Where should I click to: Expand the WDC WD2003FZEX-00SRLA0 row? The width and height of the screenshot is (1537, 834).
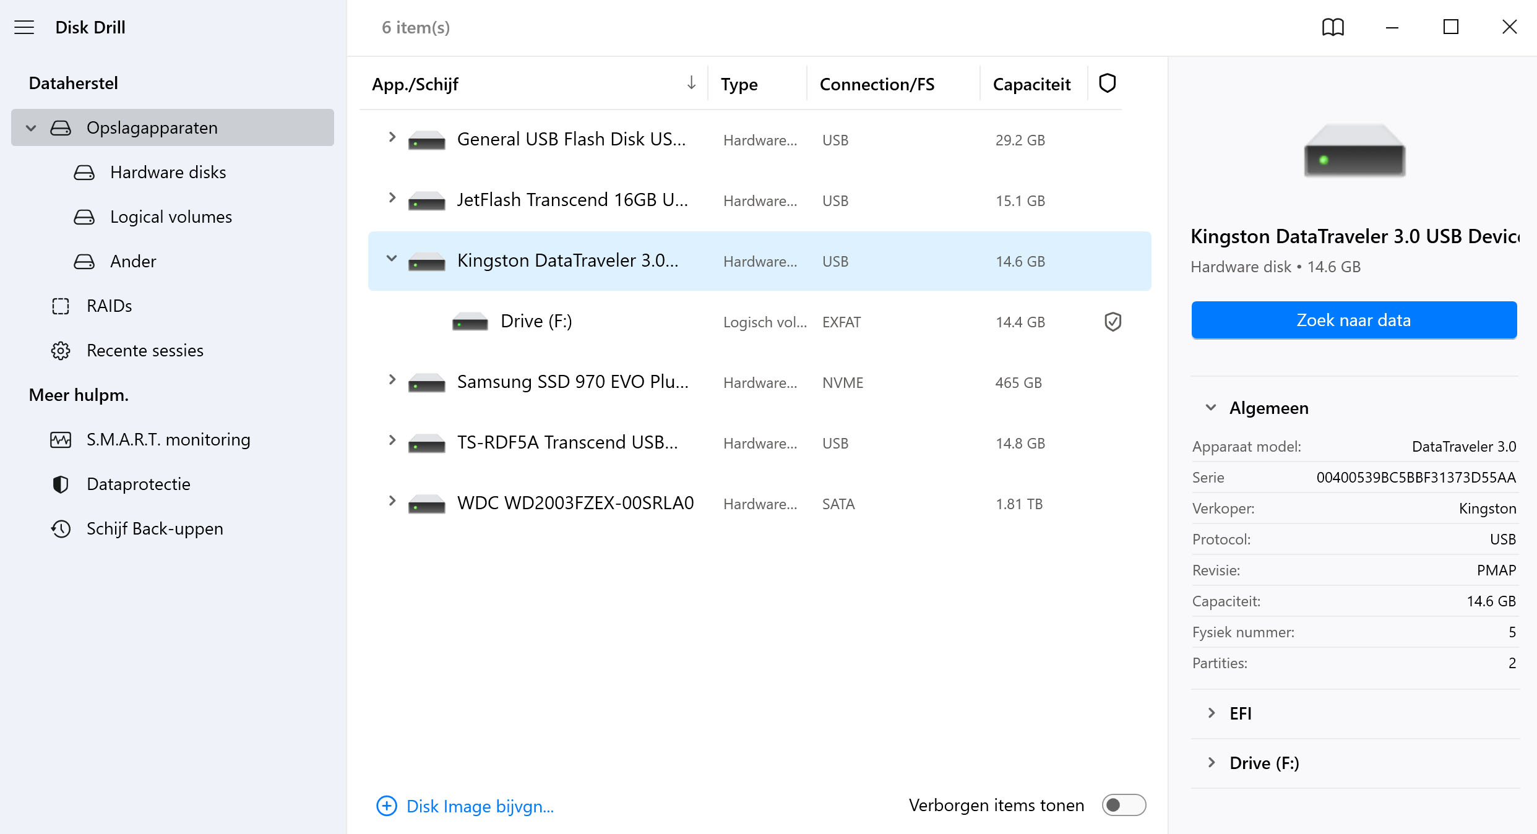392,501
